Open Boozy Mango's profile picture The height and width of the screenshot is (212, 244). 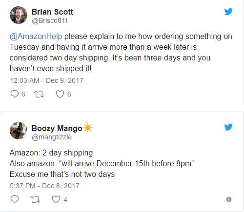(19, 131)
